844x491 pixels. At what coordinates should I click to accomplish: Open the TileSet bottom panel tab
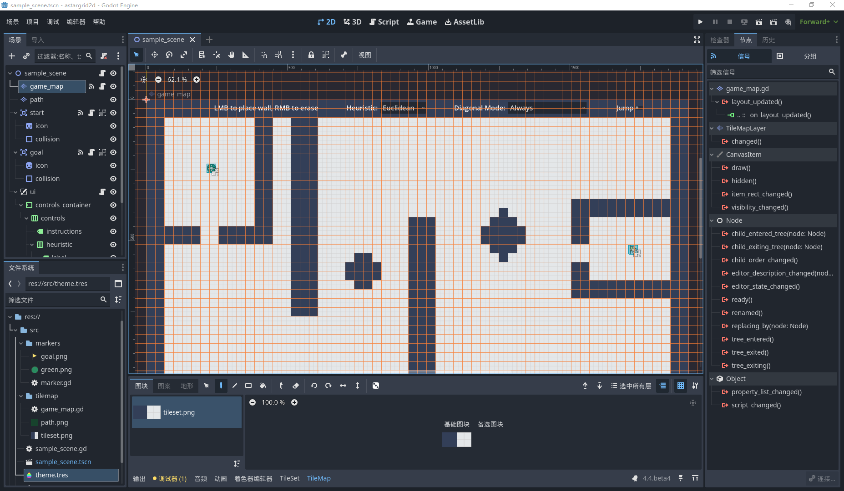tap(289, 478)
